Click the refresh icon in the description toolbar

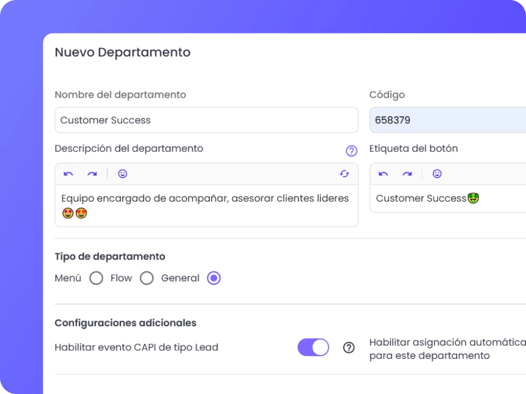click(345, 173)
